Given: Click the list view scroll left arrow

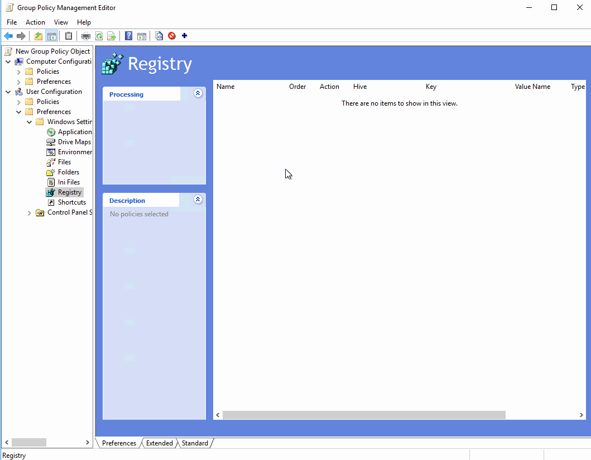Looking at the screenshot, I should pyautogui.click(x=218, y=415).
